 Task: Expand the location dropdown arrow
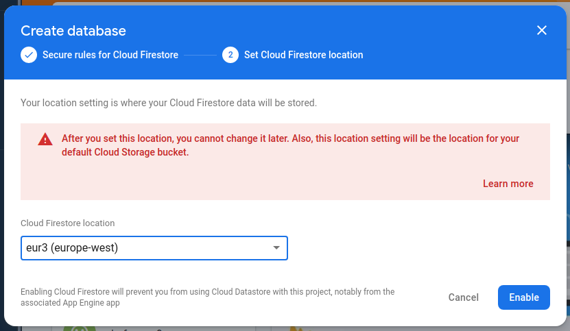[x=276, y=248]
